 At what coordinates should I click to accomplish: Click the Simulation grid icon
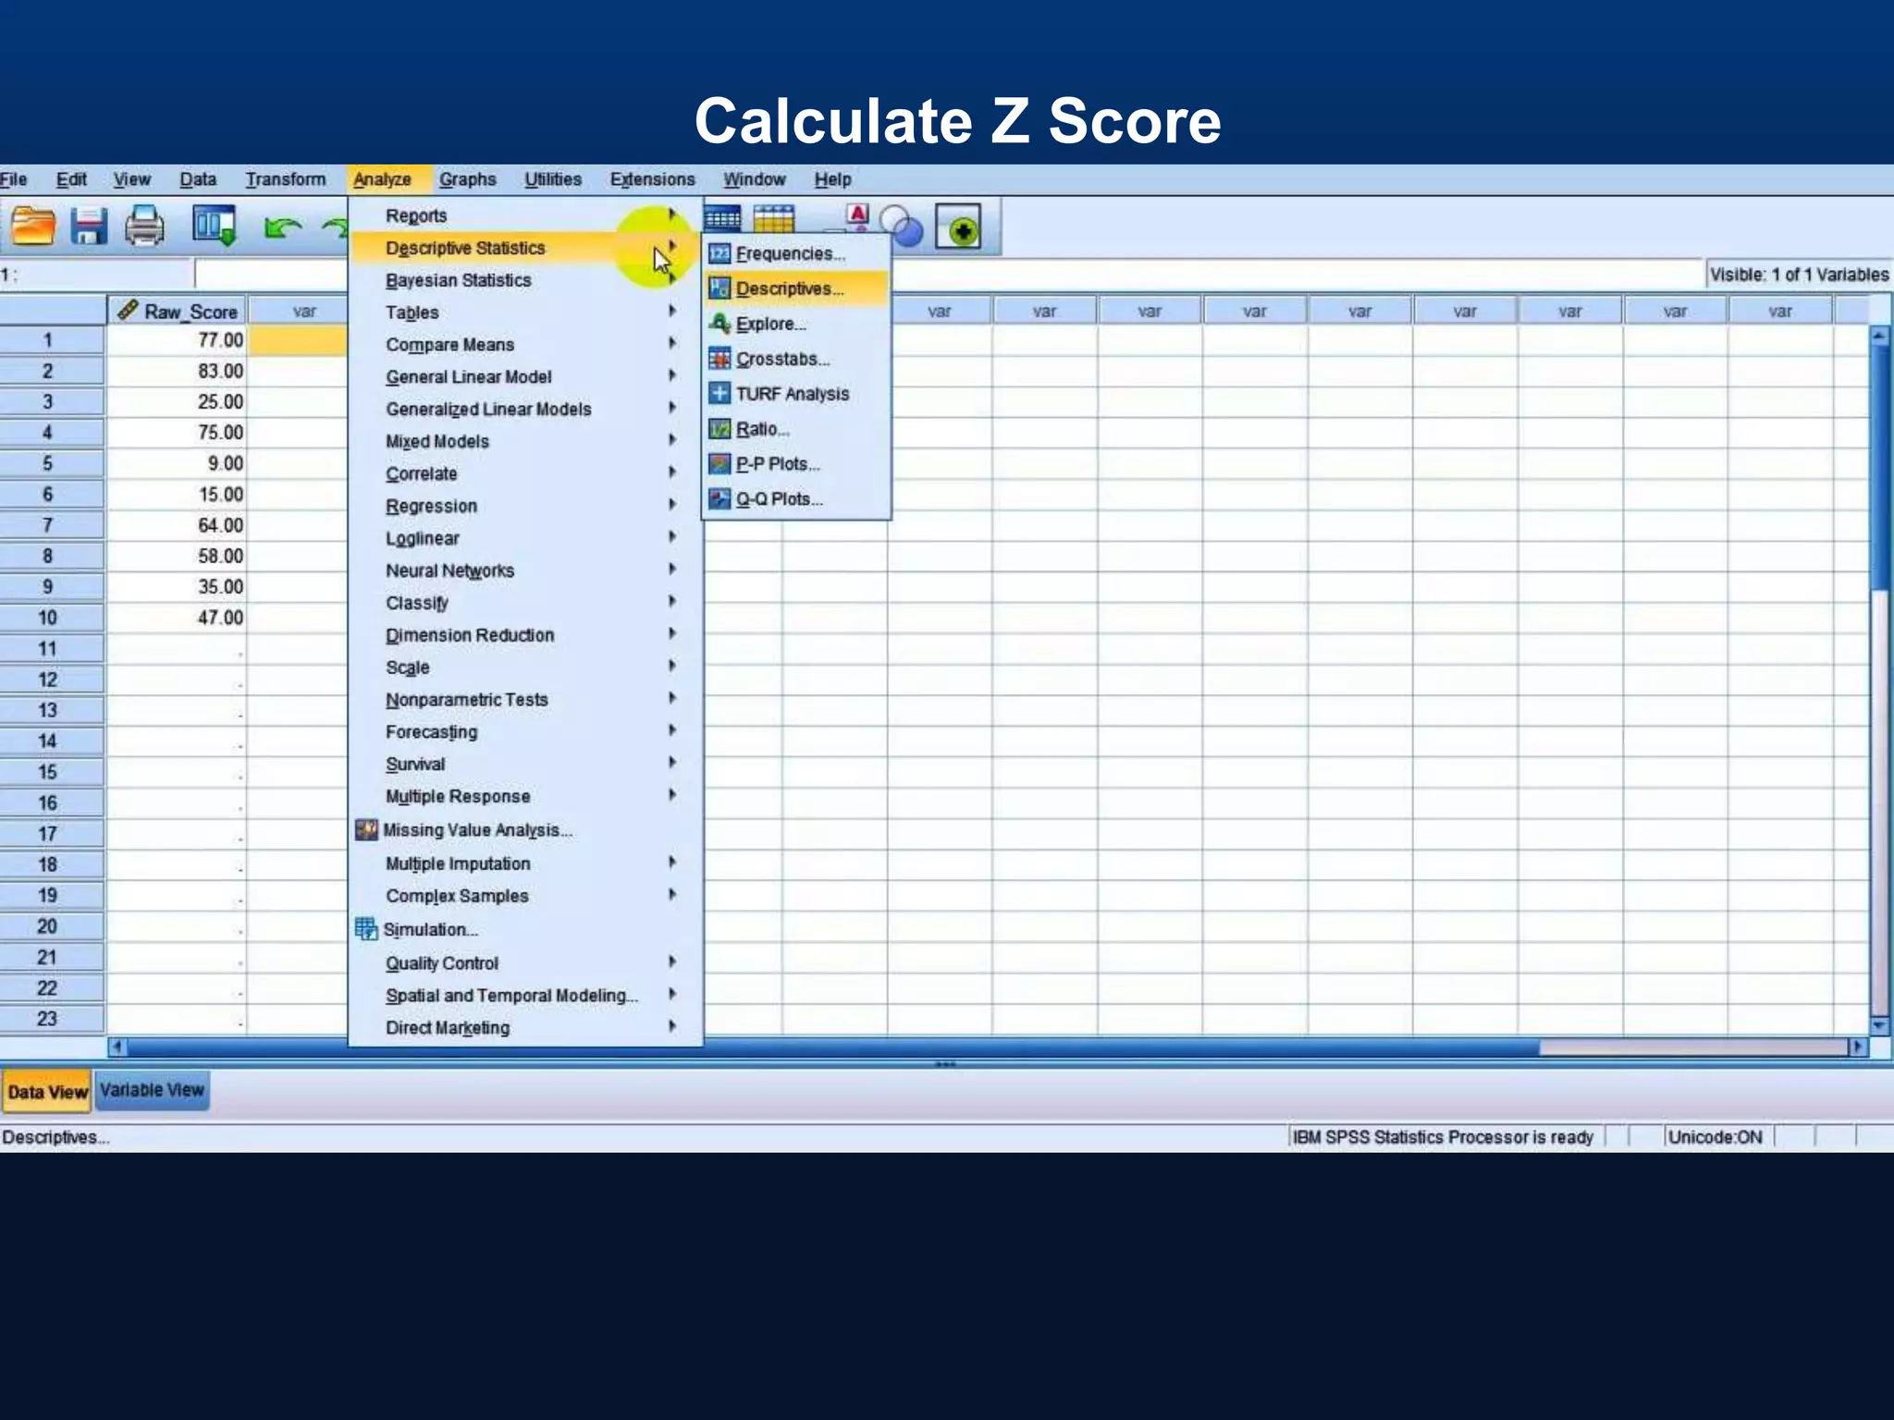(366, 928)
